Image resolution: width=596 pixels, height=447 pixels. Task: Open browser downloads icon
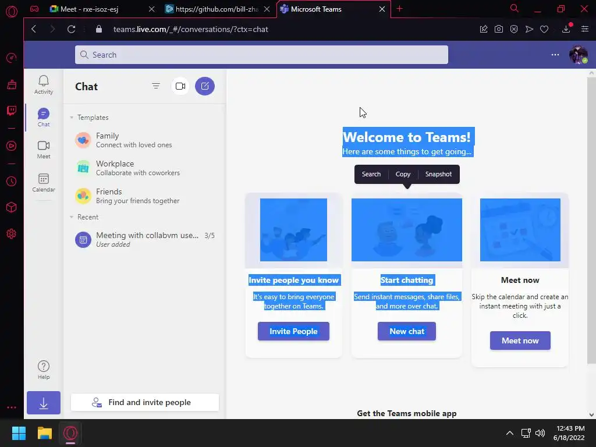pyautogui.click(x=566, y=29)
